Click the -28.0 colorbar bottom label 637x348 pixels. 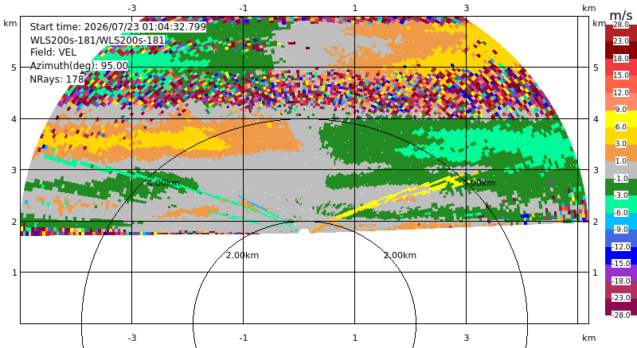click(x=621, y=315)
